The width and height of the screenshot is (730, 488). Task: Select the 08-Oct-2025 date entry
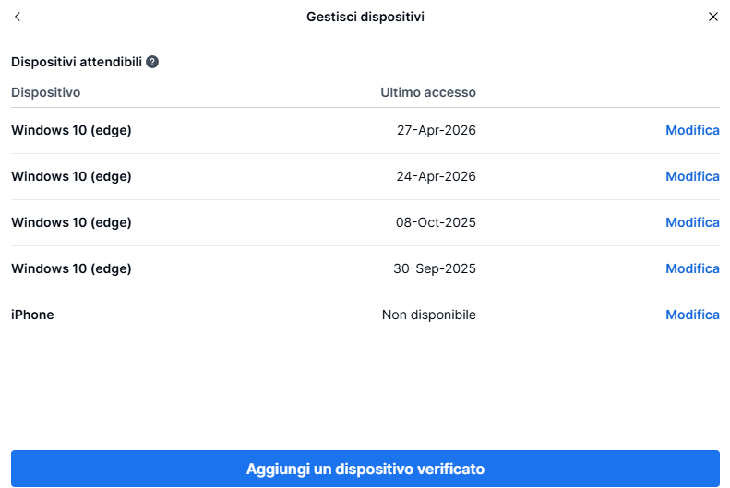(437, 222)
